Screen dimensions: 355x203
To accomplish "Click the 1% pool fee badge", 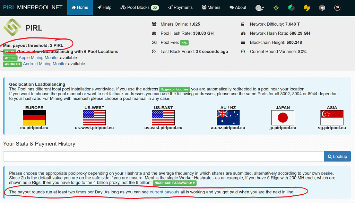I will (x=184, y=43).
